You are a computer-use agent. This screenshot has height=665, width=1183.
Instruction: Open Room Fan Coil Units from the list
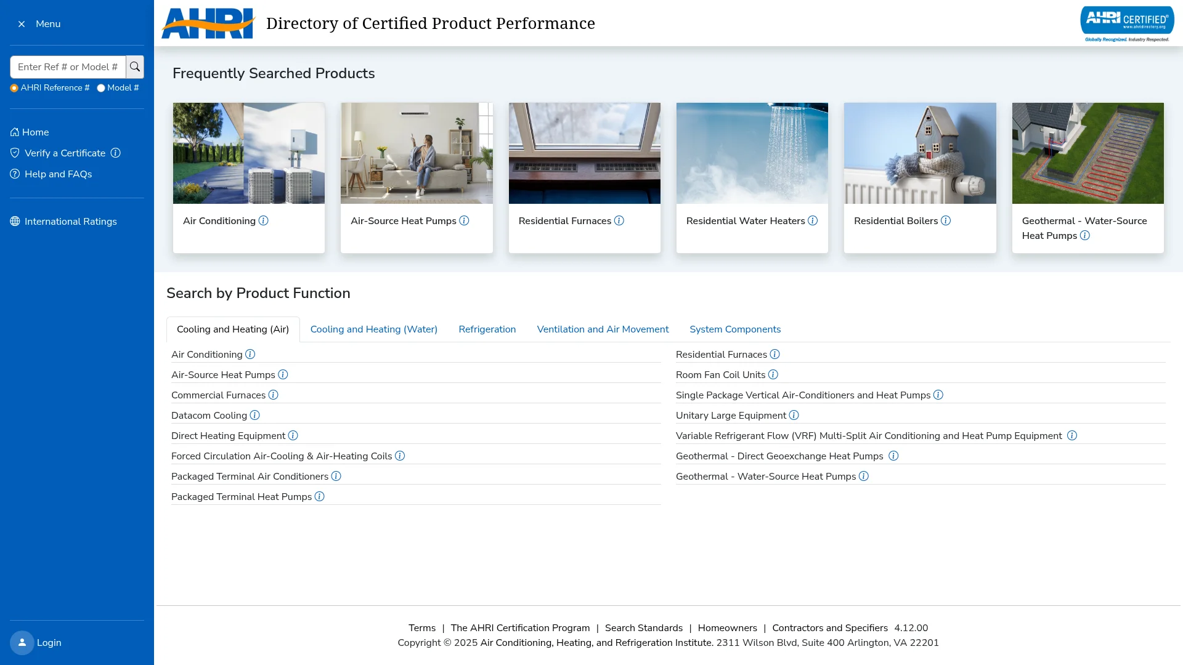pos(720,375)
